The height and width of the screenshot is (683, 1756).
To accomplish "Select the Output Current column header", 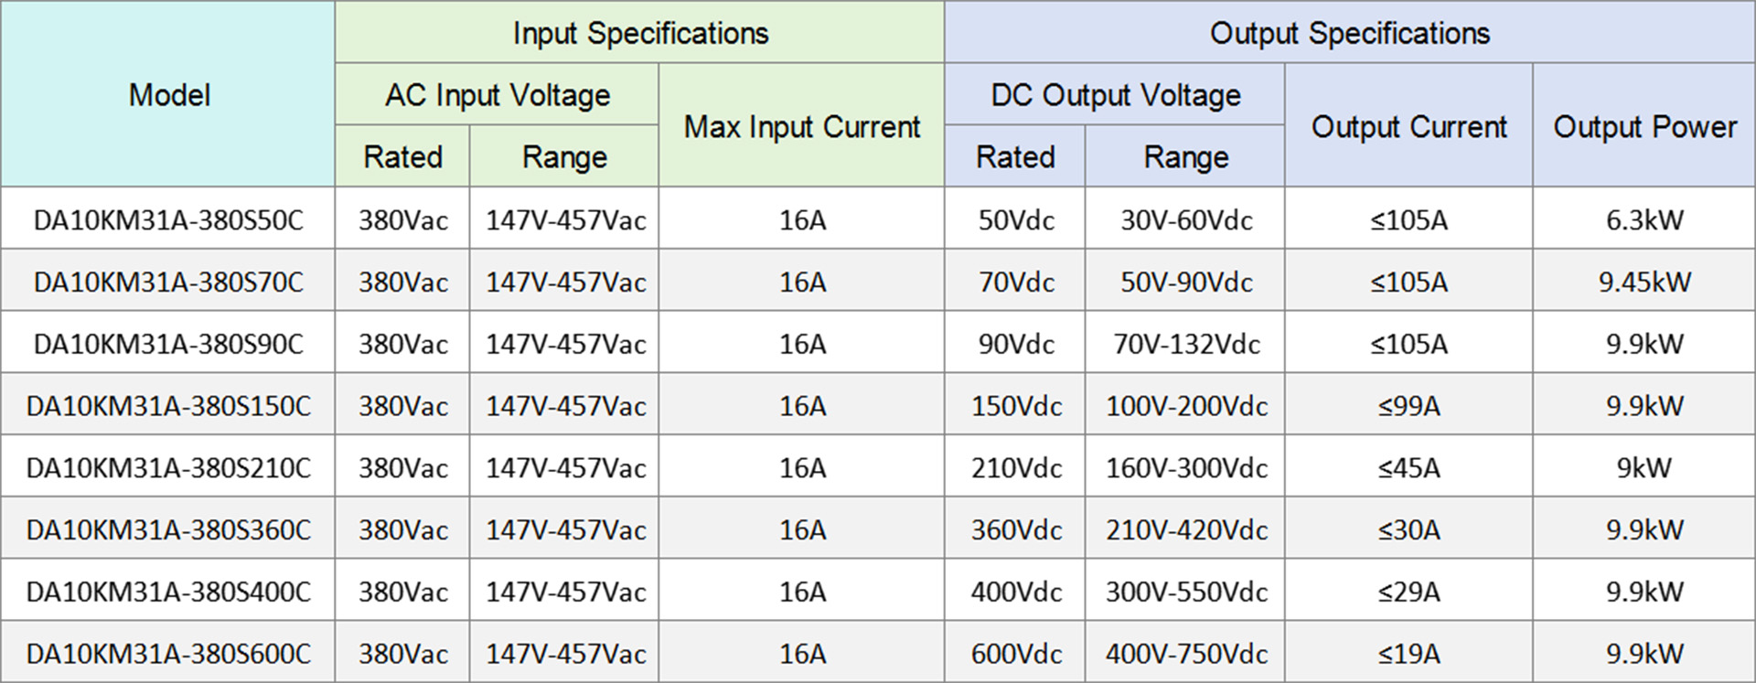I will point(1408,126).
